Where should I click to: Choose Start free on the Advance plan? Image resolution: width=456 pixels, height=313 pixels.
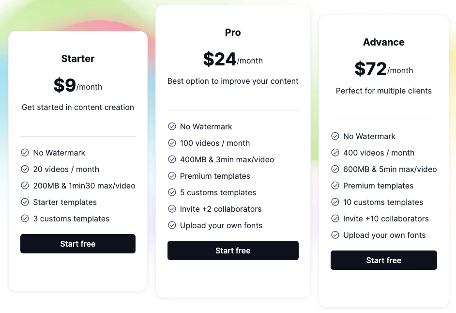[383, 260]
